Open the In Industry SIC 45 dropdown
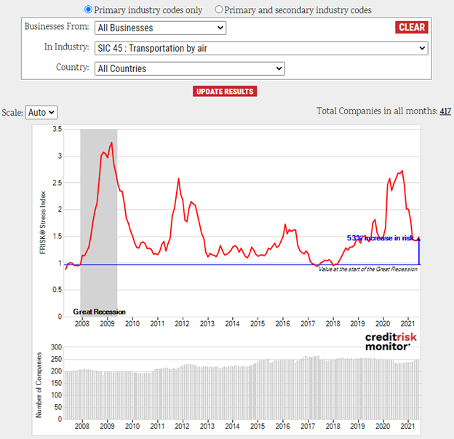 point(261,48)
